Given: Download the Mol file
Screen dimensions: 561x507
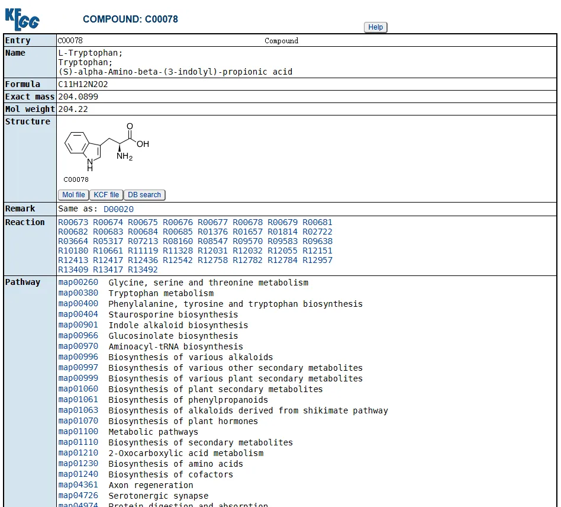Looking at the screenshot, I should coord(73,195).
